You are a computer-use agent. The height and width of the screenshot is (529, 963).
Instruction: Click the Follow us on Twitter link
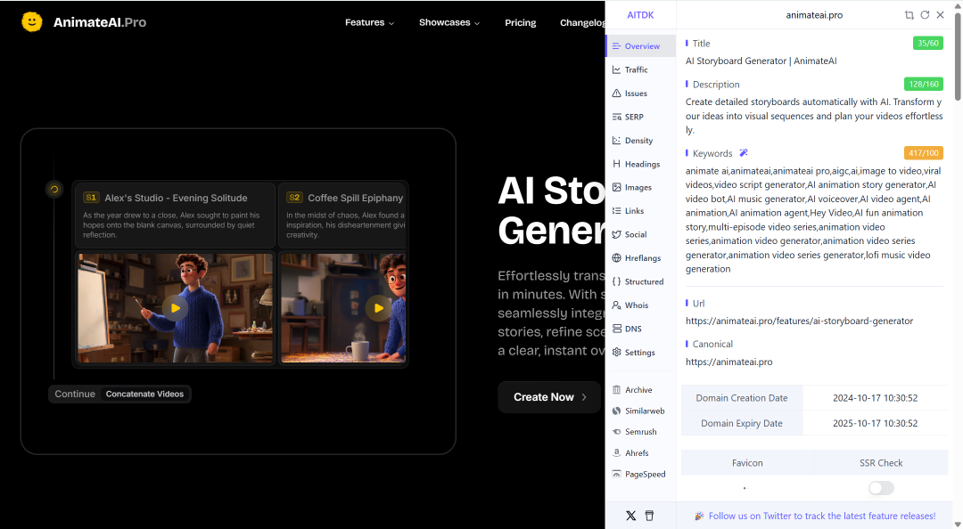point(822,517)
